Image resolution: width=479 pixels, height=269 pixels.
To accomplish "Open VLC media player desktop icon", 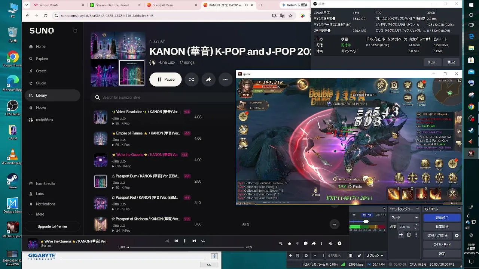I will pyautogui.click(x=13, y=155).
